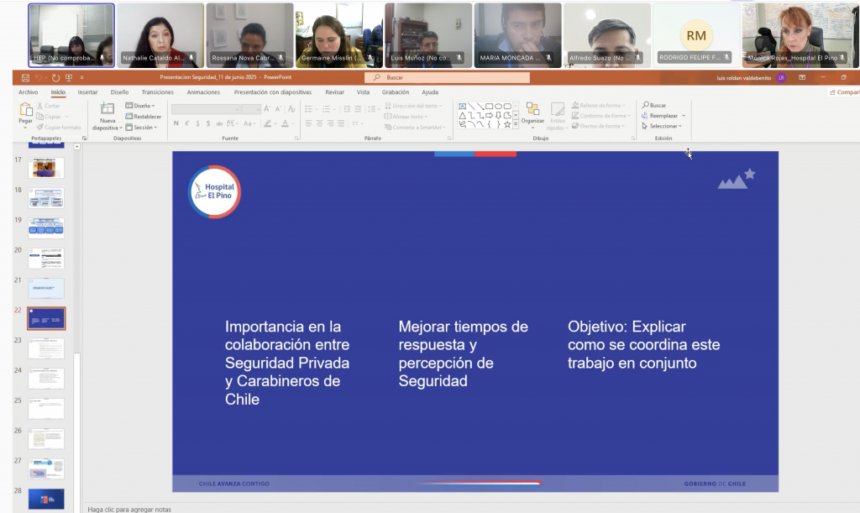This screenshot has height=513, width=860.
Task: Open the Archivo menu
Action: pyautogui.click(x=28, y=92)
